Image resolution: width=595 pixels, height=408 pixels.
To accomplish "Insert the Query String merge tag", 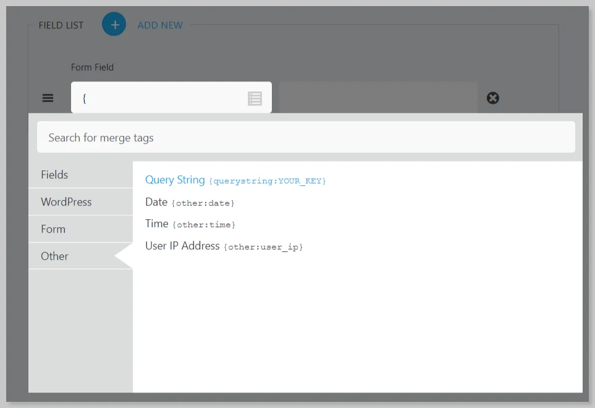I will [x=175, y=180].
